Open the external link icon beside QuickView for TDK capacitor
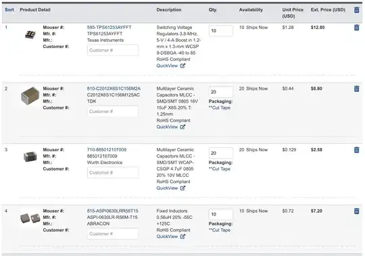The image size is (365, 256). [x=182, y=127]
